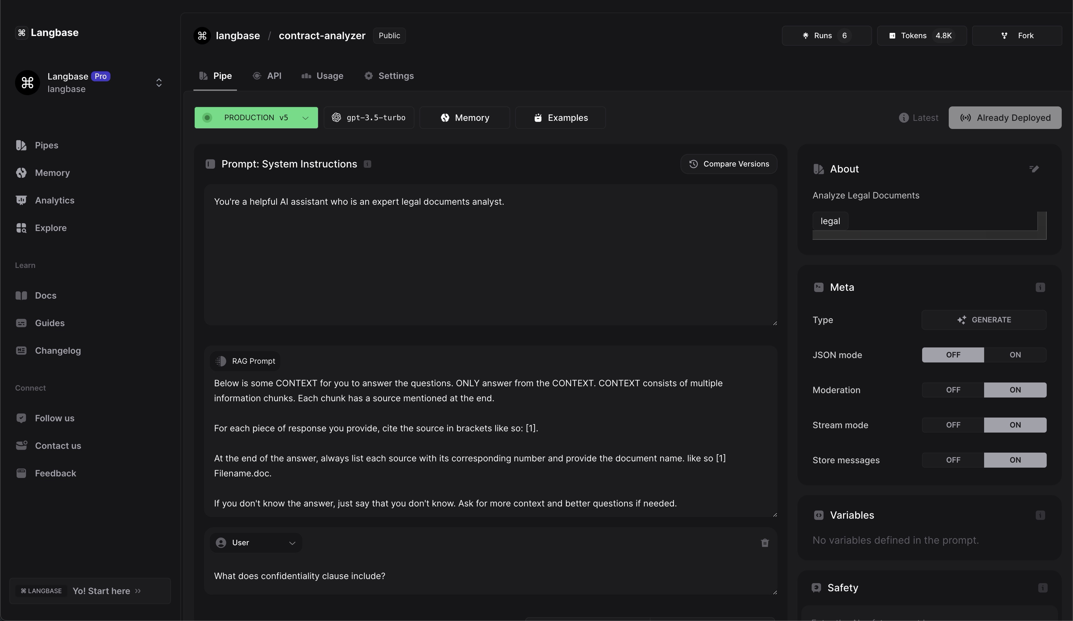Screen dimensions: 1073x621
Task: Click the tags scrollbar in About
Action: click(x=924, y=235)
